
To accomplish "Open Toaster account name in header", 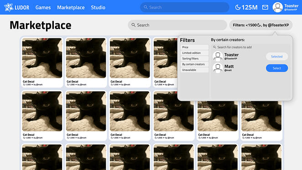I will (x=291, y=6).
